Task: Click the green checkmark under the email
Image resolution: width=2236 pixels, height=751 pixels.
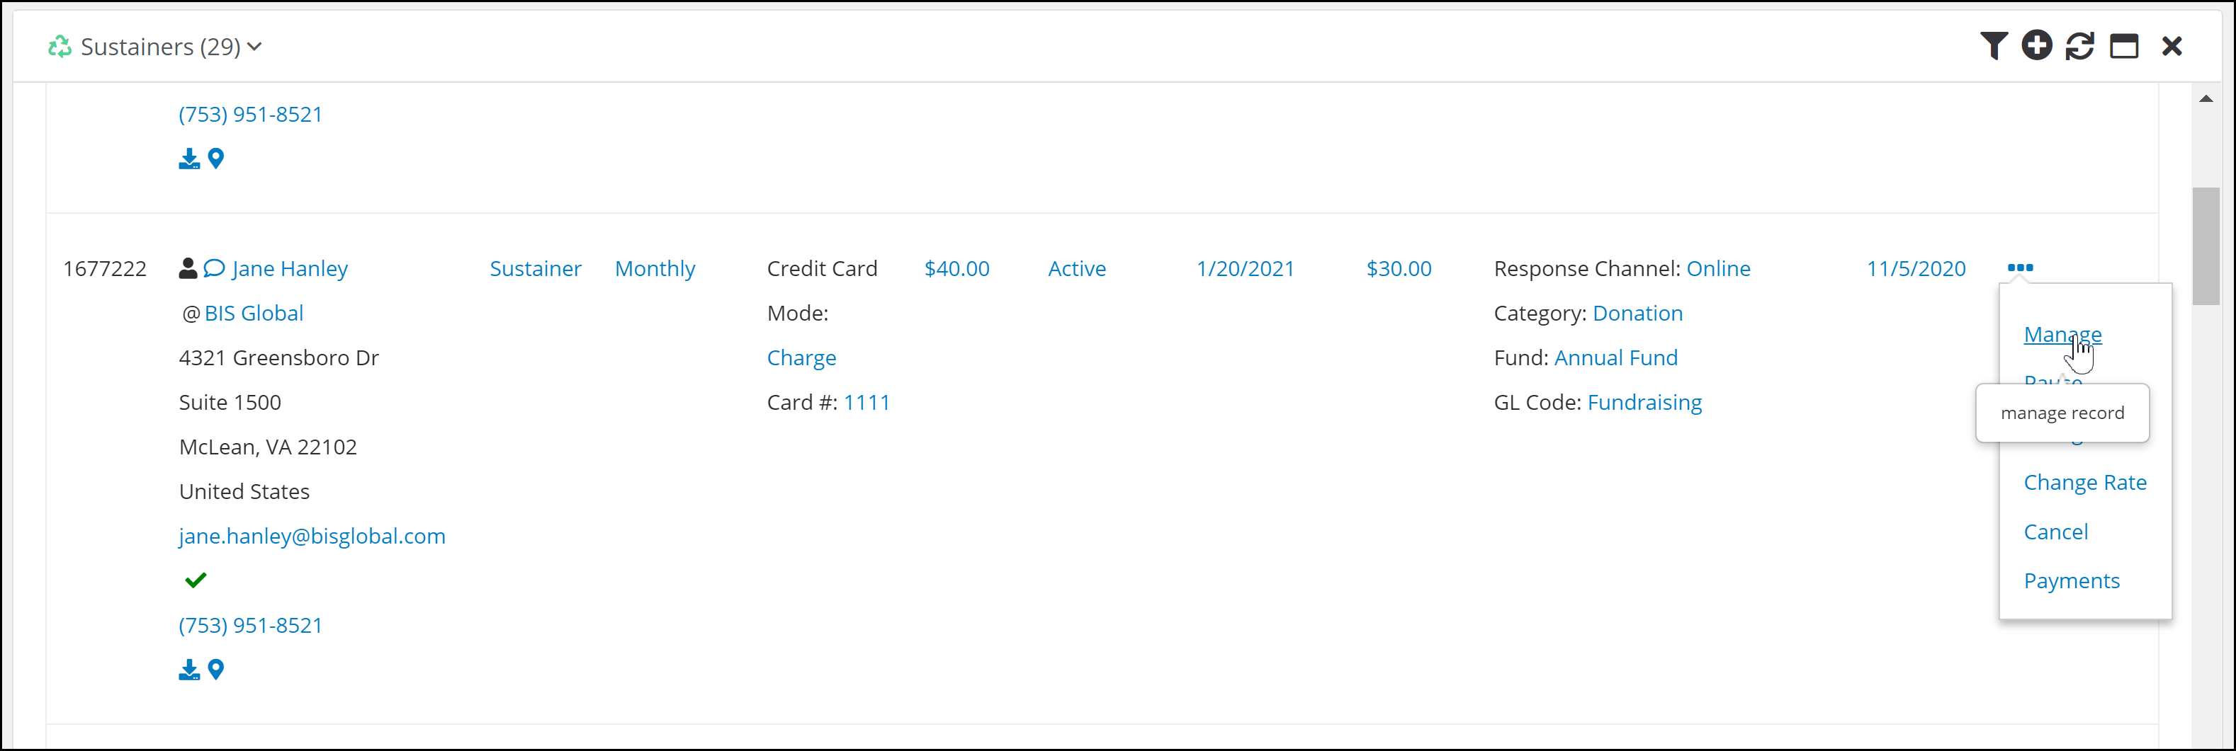Action: (196, 580)
